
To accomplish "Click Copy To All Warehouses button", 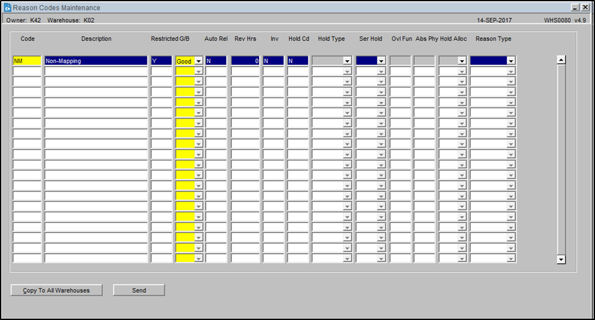I will [57, 290].
